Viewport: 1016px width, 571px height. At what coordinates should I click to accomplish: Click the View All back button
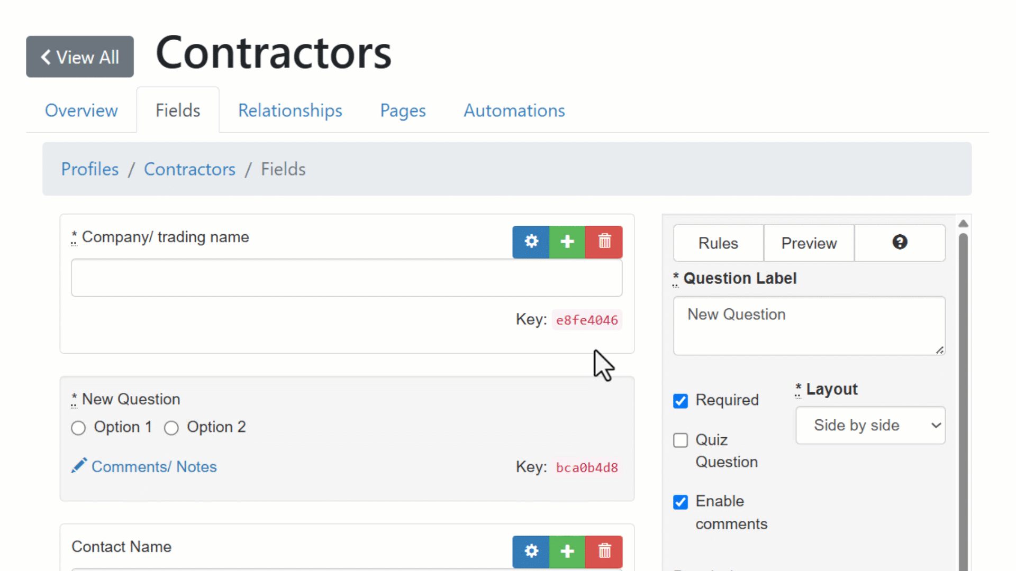click(x=80, y=57)
